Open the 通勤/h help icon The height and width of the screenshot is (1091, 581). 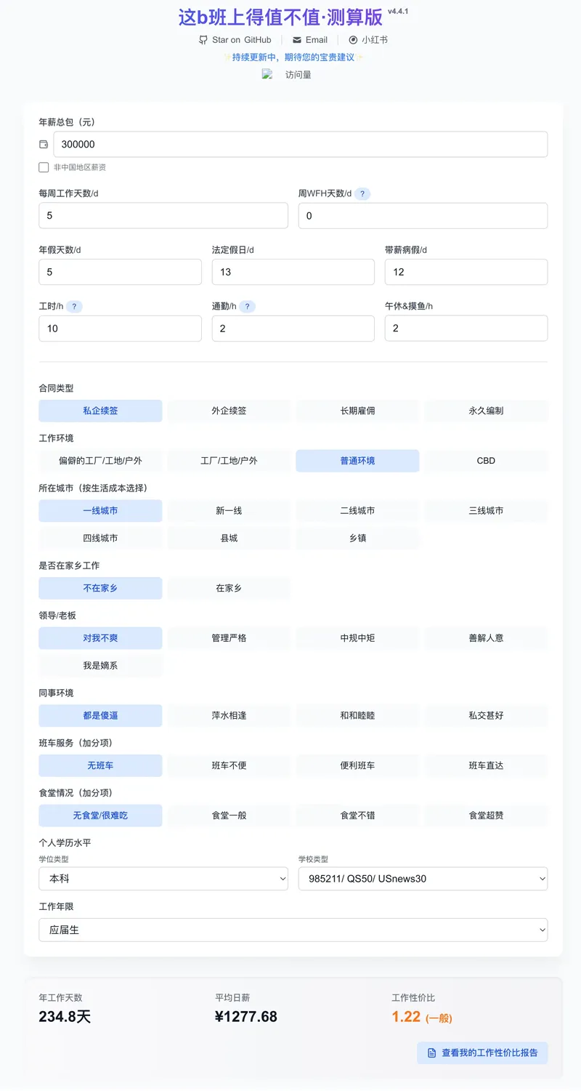point(247,306)
